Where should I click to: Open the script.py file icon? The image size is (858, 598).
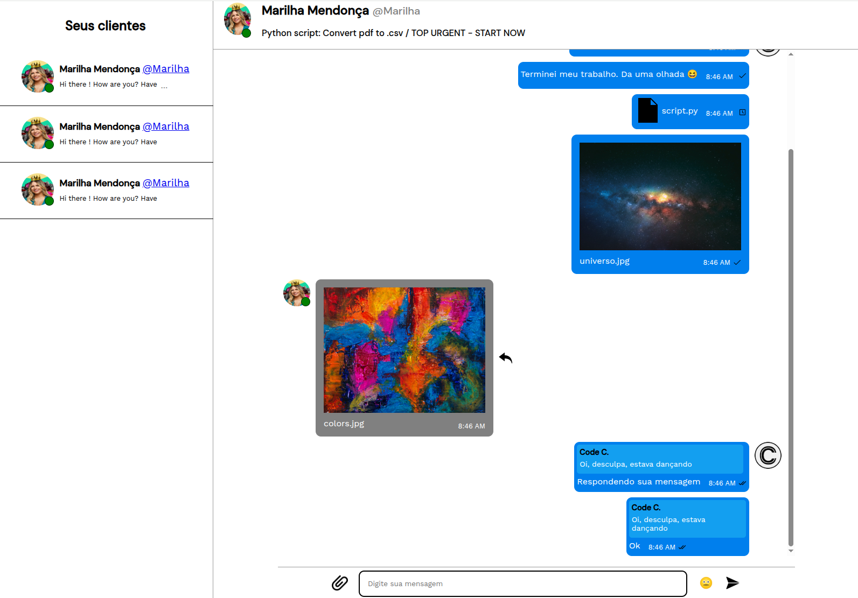[647, 110]
